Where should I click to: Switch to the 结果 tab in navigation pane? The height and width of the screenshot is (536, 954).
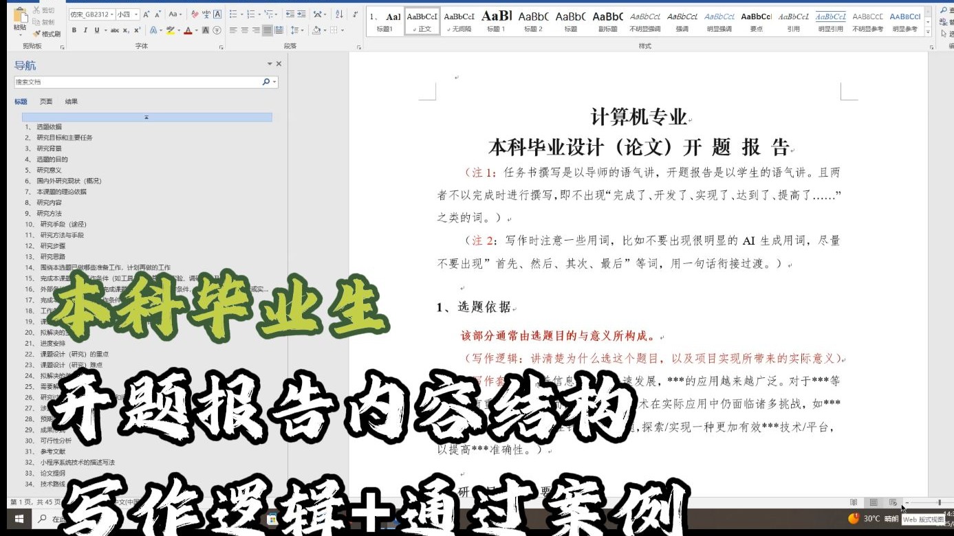click(x=72, y=102)
